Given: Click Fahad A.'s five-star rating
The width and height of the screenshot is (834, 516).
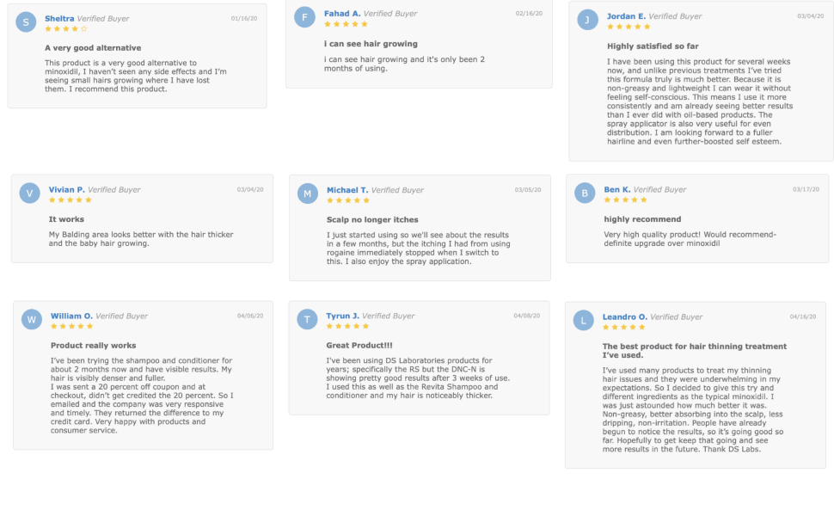Looking at the screenshot, I should 346,24.
